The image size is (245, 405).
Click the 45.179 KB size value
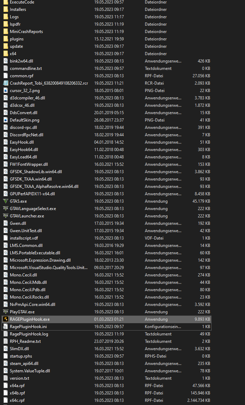click(201, 201)
